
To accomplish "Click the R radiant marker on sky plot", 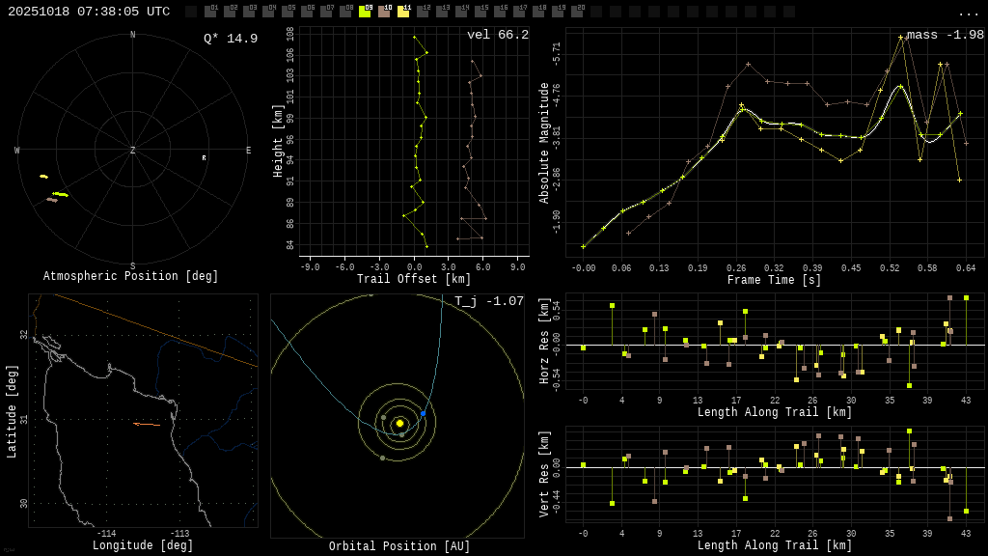I will pos(204,158).
